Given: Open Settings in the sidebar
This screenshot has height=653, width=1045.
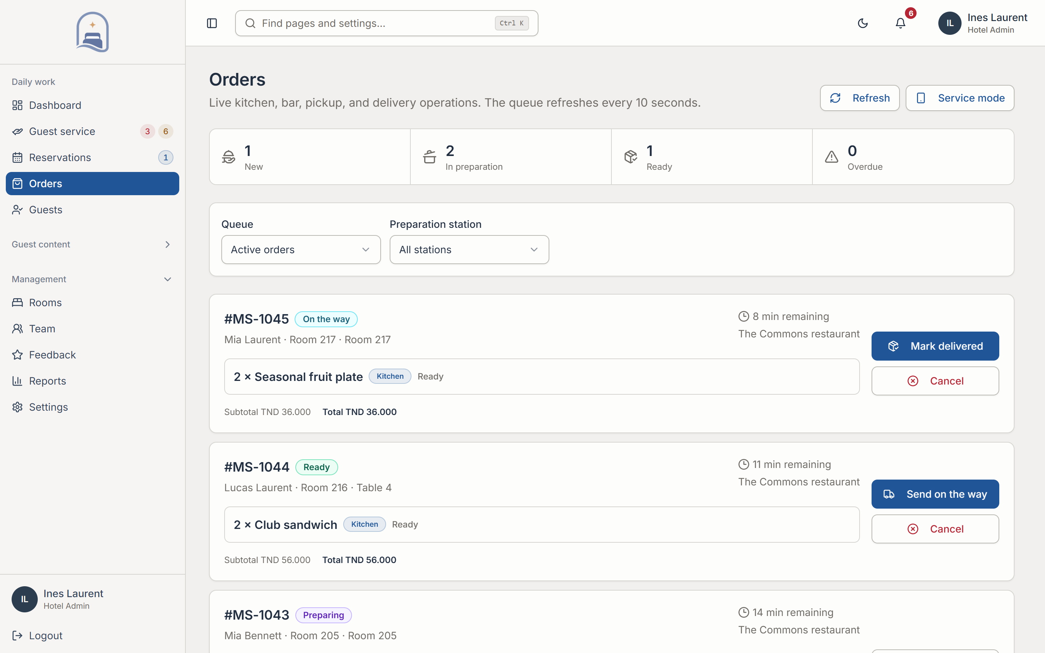Looking at the screenshot, I should tap(93, 407).
